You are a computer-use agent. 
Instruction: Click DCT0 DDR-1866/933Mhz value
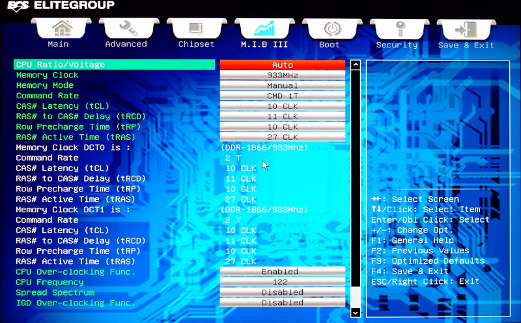(x=264, y=148)
